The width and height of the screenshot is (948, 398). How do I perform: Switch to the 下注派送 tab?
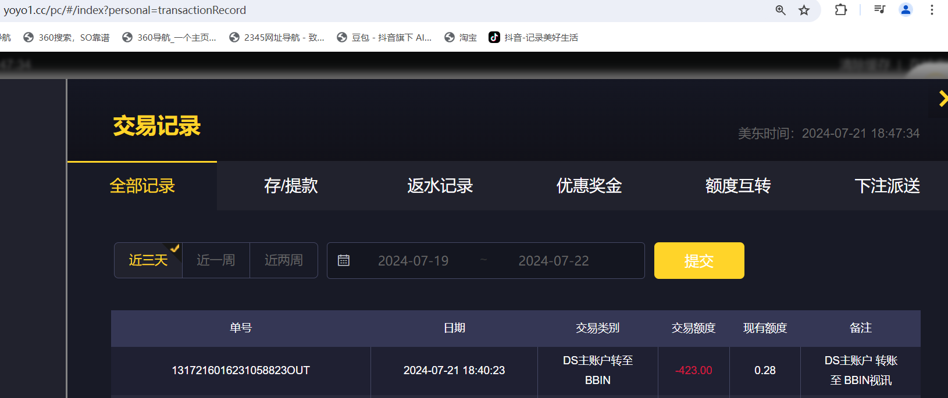(887, 186)
